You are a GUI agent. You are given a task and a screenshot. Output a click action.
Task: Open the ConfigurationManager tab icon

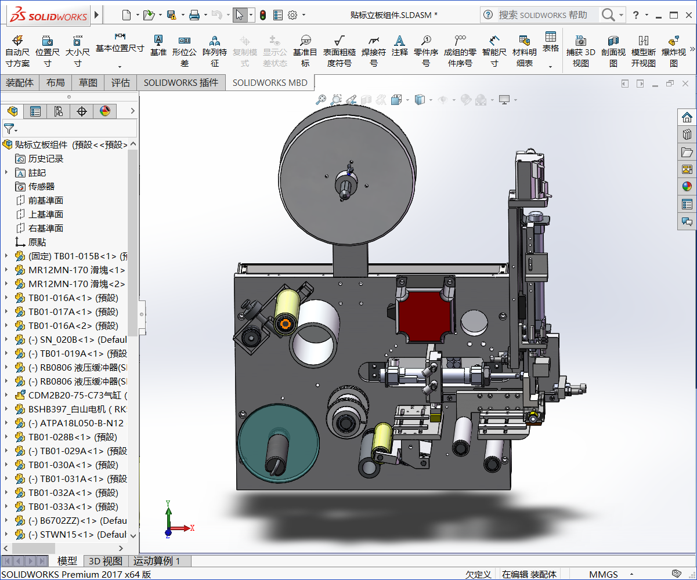(59, 111)
